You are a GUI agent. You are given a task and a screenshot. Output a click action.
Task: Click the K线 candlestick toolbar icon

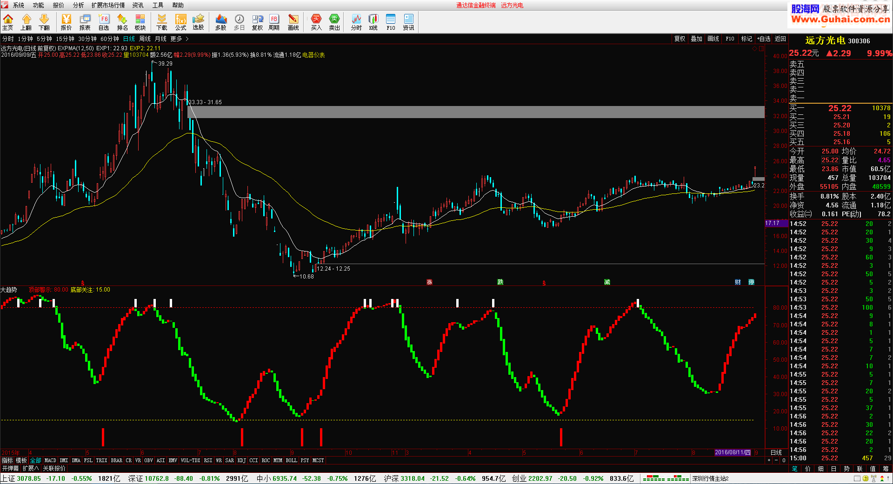[373, 22]
